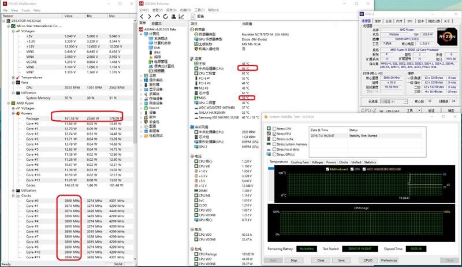Open CPUID from Stability Test

point(368,260)
